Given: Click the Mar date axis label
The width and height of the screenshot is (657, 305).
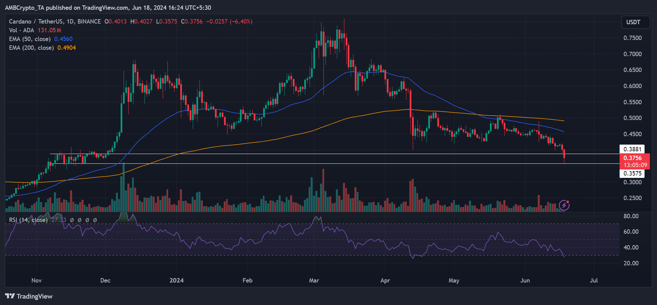Looking at the screenshot, I should [x=314, y=280].
